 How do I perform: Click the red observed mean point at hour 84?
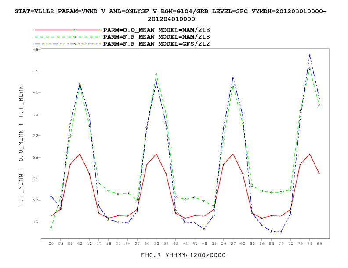pyautogui.click(x=319, y=173)
